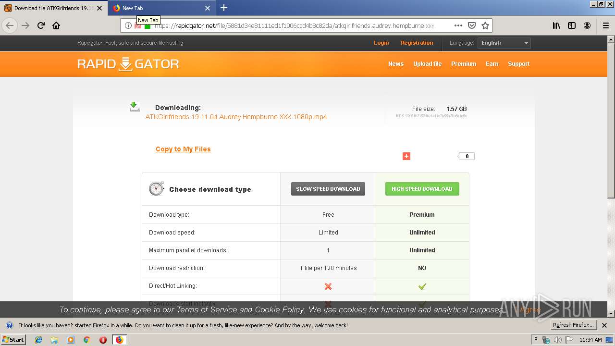615x346 pixels.
Task: Click Refresh Firefox button
Action: point(573,325)
